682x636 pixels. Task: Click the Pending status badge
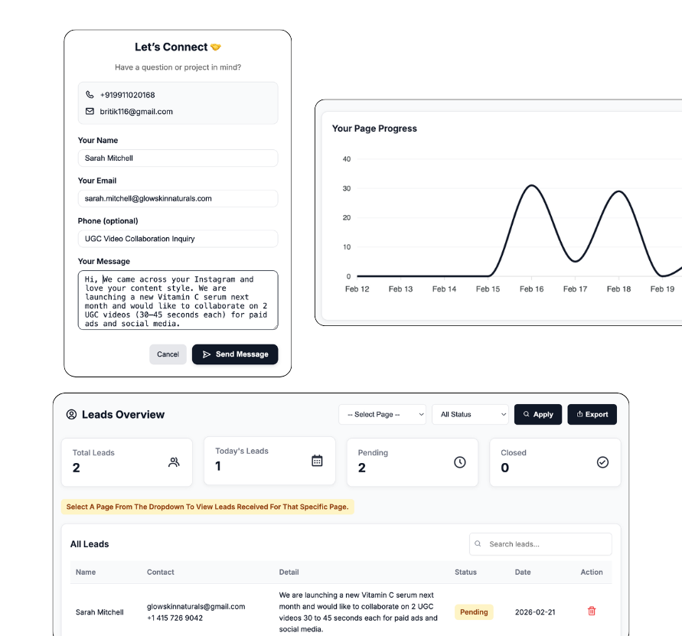(x=474, y=612)
